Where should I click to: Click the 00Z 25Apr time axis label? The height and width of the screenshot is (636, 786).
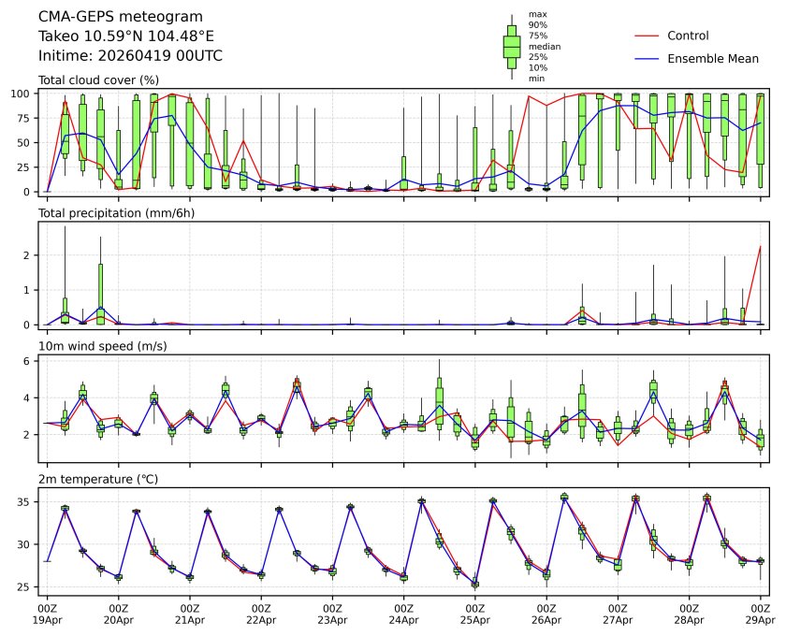pyautogui.click(x=475, y=614)
